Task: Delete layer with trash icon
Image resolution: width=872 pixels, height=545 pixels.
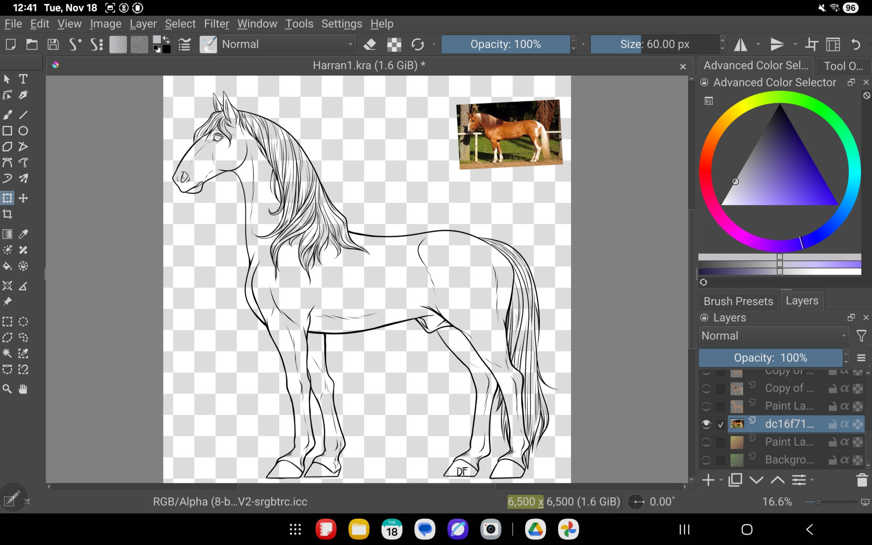Action: tap(861, 480)
